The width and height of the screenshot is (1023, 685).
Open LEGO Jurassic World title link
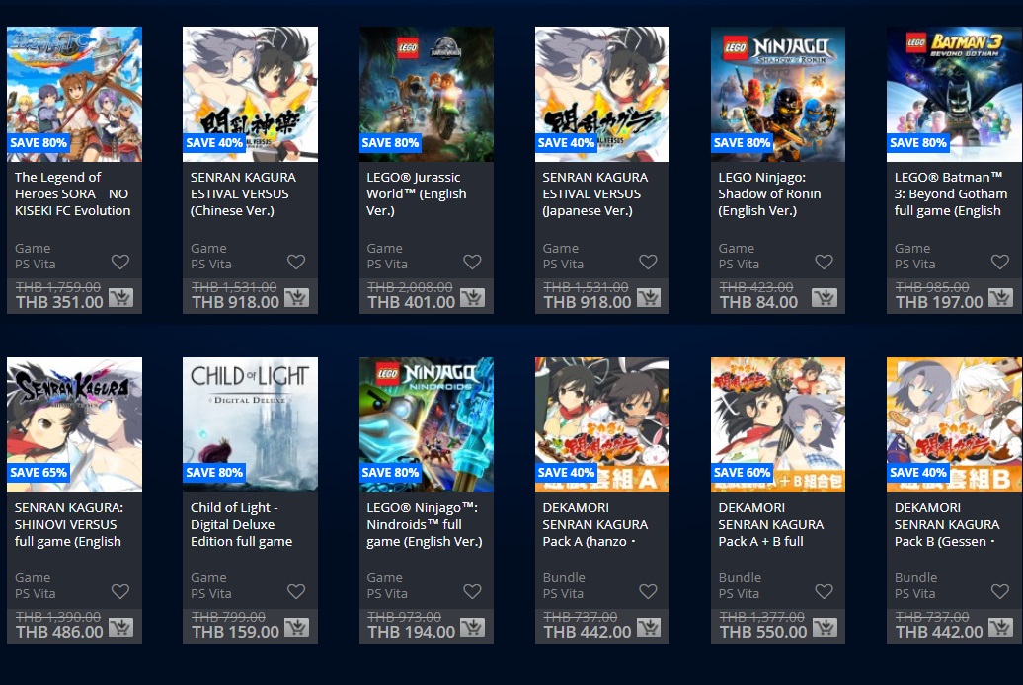pos(417,193)
